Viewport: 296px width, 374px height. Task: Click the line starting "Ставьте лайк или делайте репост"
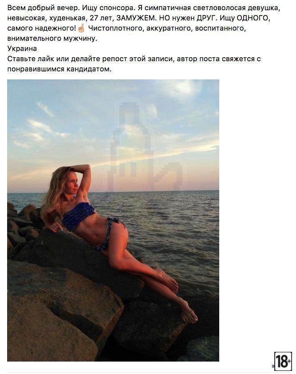pyautogui.click(x=134, y=59)
